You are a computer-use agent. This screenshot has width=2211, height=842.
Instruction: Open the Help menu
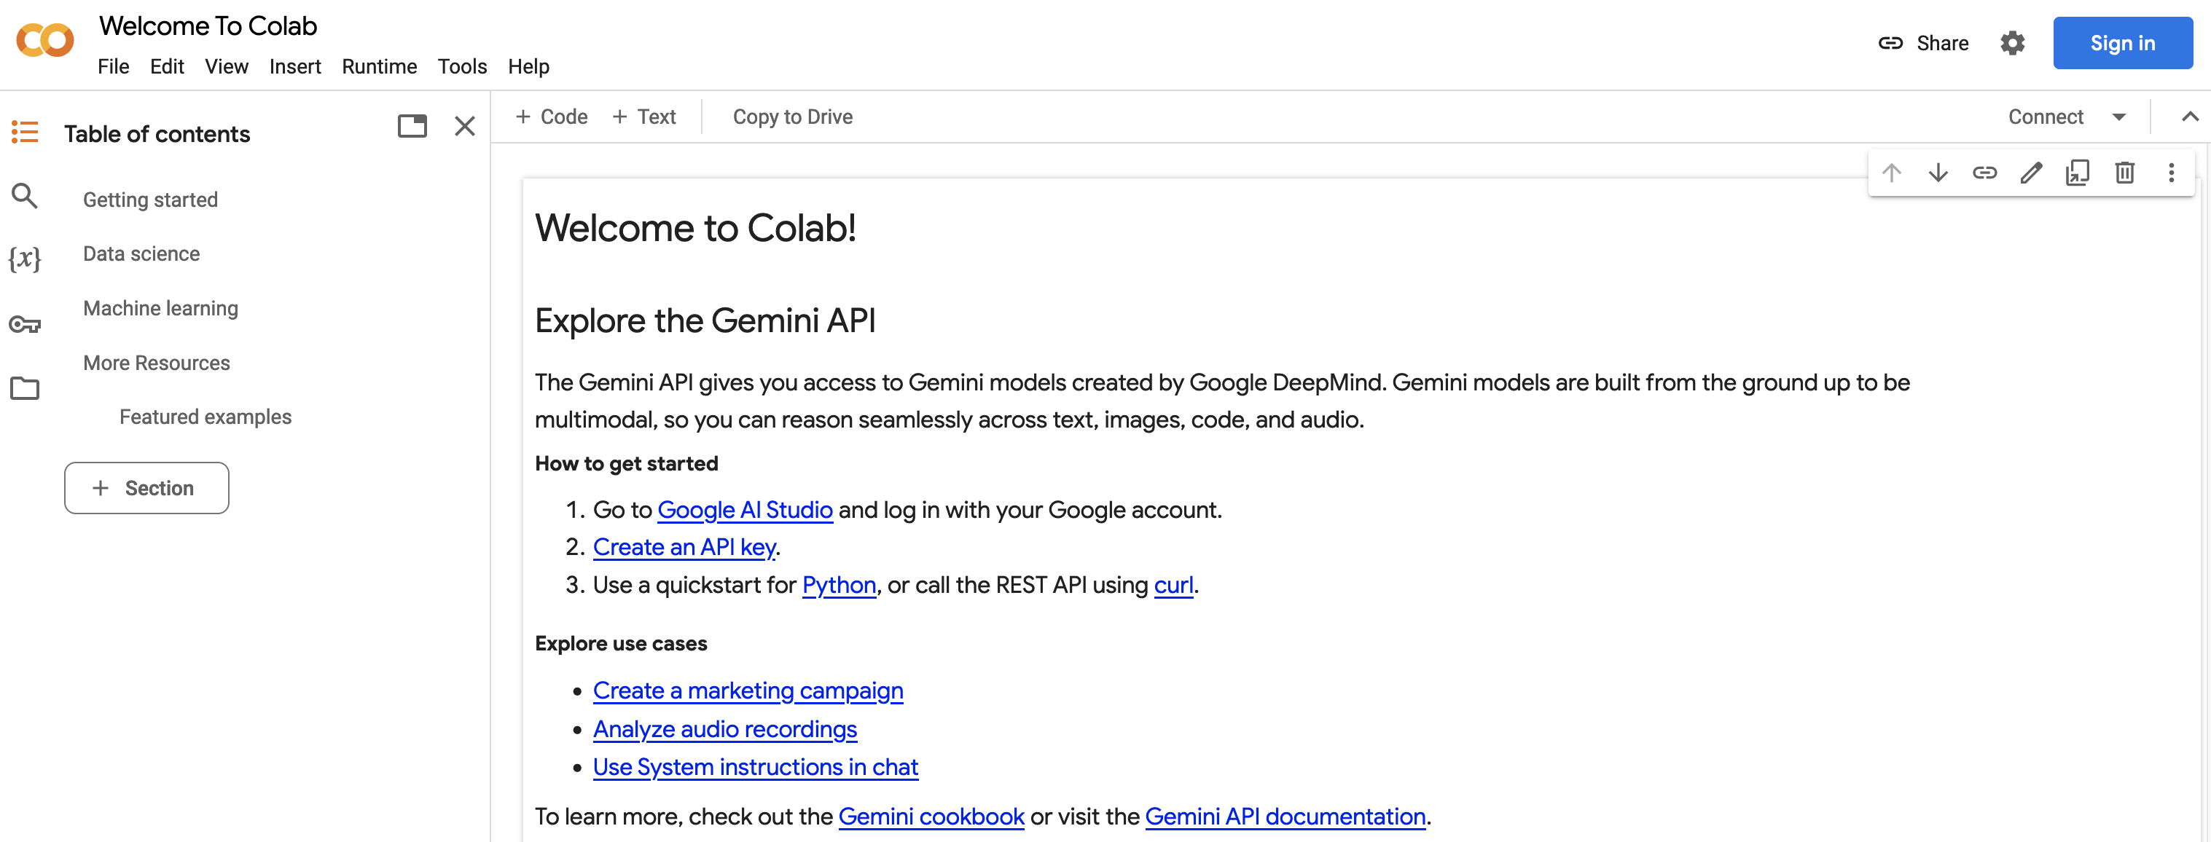[x=529, y=66]
